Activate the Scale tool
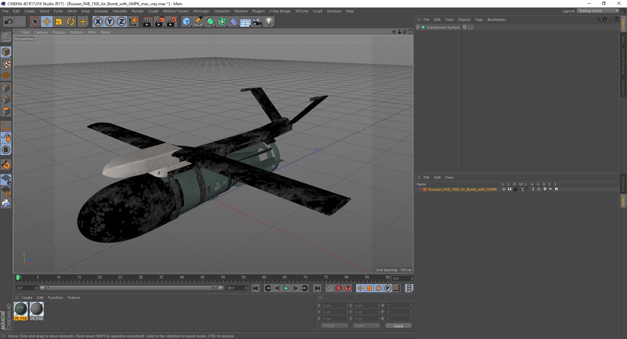Viewport: 627px width, 339px height. coord(59,22)
